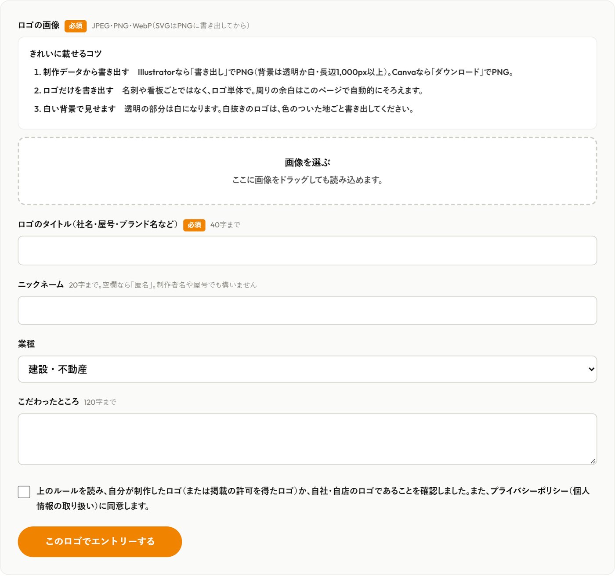This screenshot has width=615, height=576.
Task: Submit with このロゴでエントリーする button
Action: (100, 542)
